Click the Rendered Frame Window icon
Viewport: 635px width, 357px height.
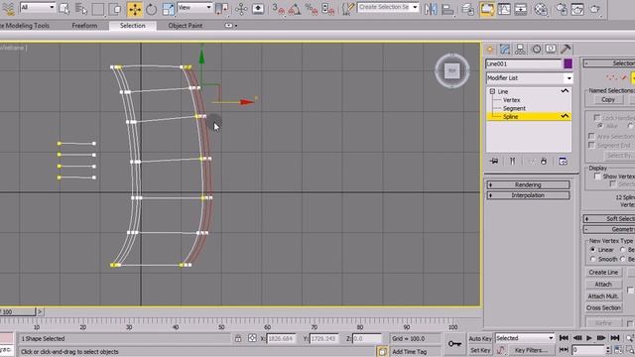(x=577, y=9)
